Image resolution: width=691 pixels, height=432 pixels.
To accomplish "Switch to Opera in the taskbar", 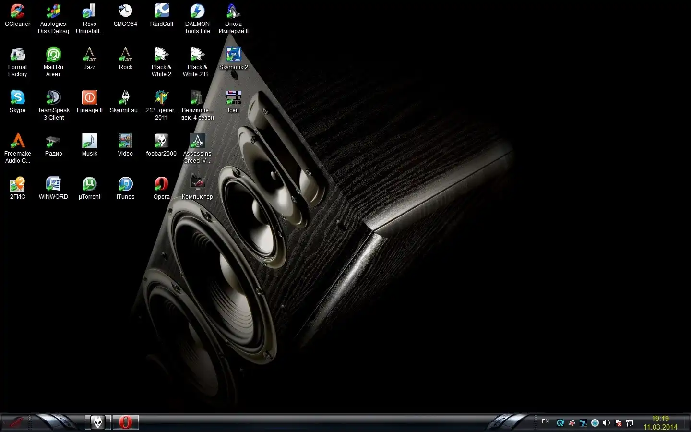I will click(x=125, y=422).
